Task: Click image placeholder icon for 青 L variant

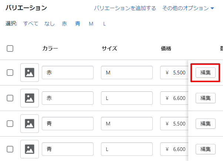Action: coord(30,149)
